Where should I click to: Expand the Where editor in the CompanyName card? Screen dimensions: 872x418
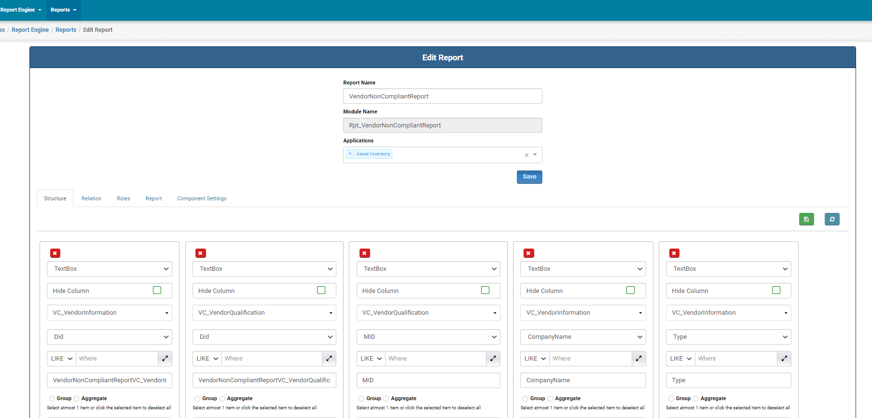click(x=639, y=359)
